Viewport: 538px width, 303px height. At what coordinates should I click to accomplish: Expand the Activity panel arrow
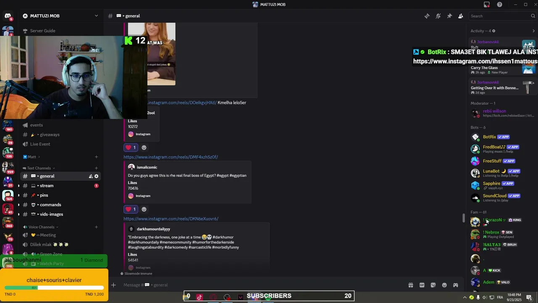click(x=533, y=31)
